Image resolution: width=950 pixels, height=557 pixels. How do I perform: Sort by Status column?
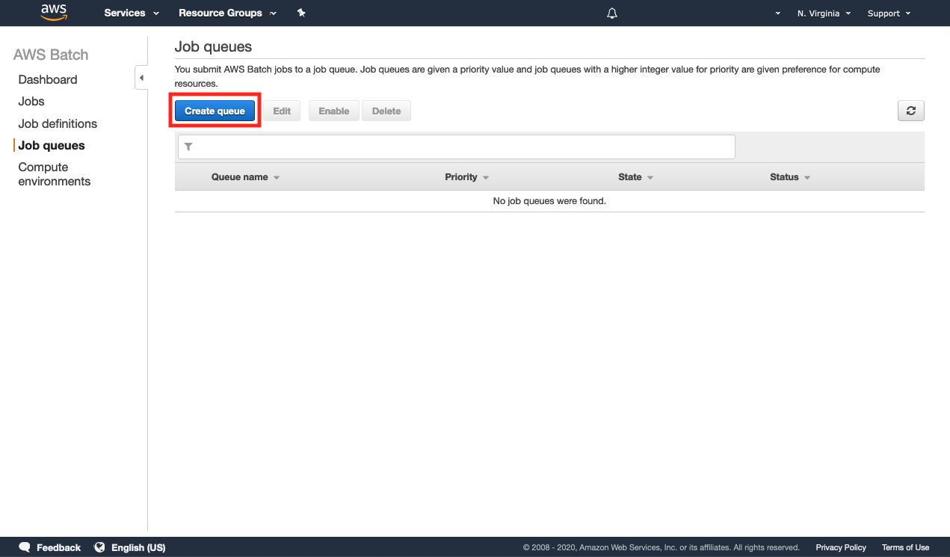[x=790, y=177]
